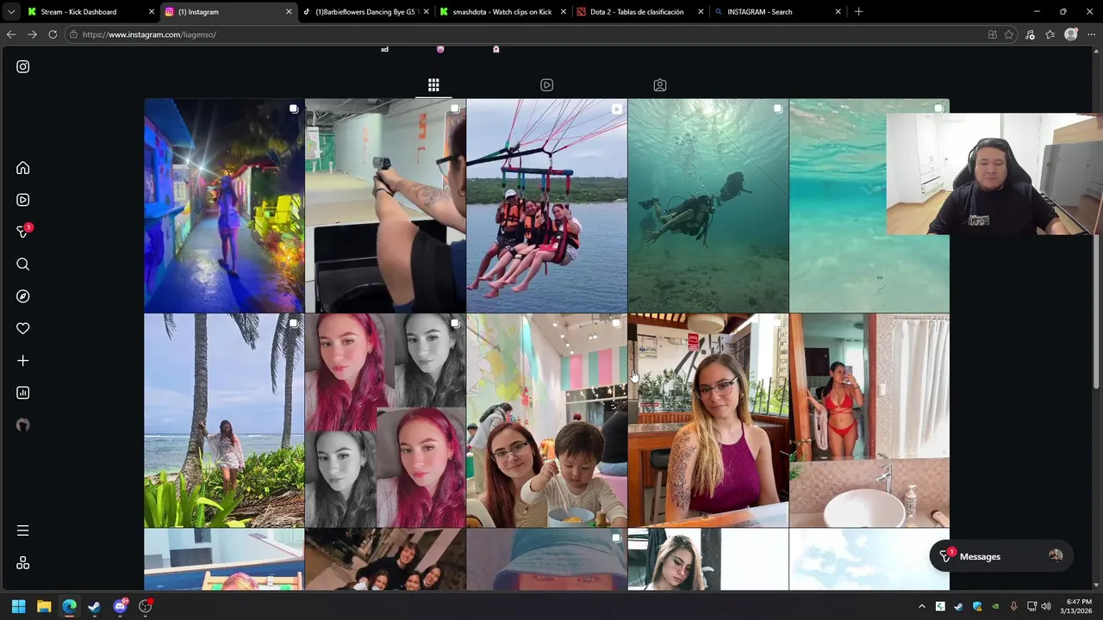Open the palm tree beach post

tap(224, 420)
